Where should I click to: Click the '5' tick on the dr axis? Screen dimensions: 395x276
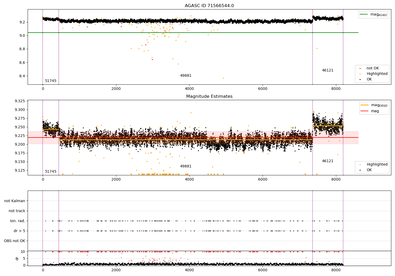tap(24, 259)
